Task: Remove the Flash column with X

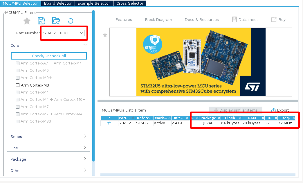Action: click(240, 118)
